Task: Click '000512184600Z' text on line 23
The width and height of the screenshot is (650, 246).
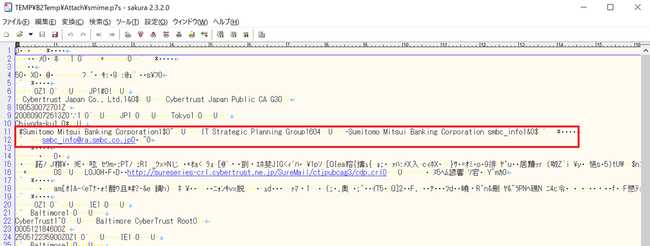Action: pyautogui.click(x=41, y=229)
